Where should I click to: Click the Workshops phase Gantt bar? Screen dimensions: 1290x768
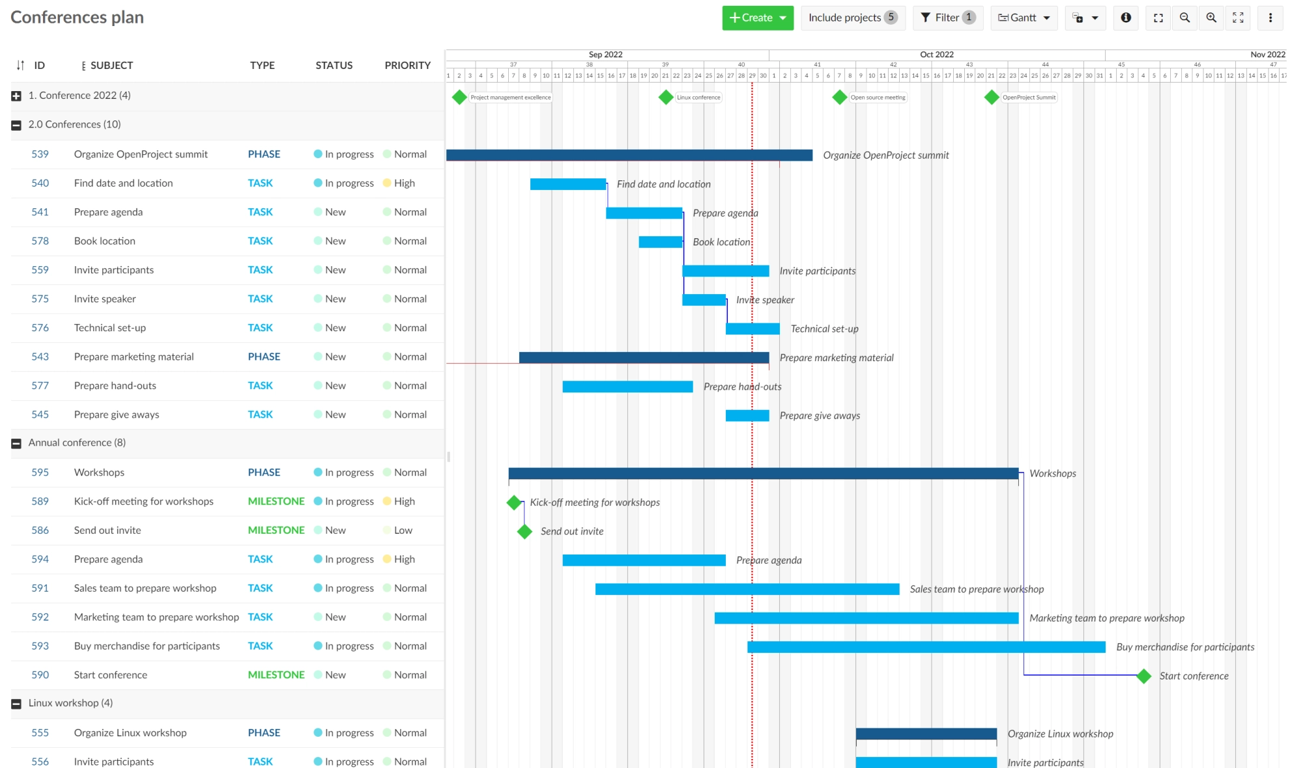pos(763,473)
